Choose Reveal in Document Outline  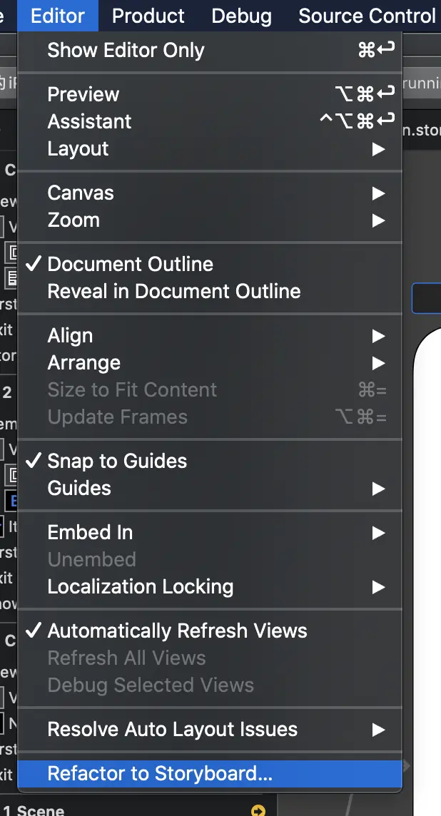[174, 292]
